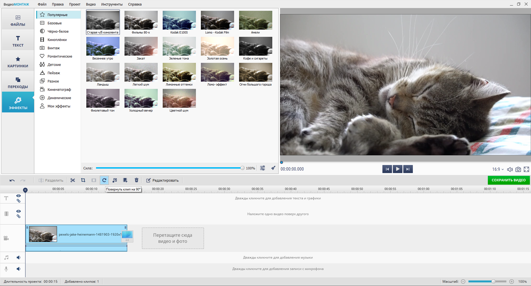Select the crop tool icon

[x=83, y=181]
